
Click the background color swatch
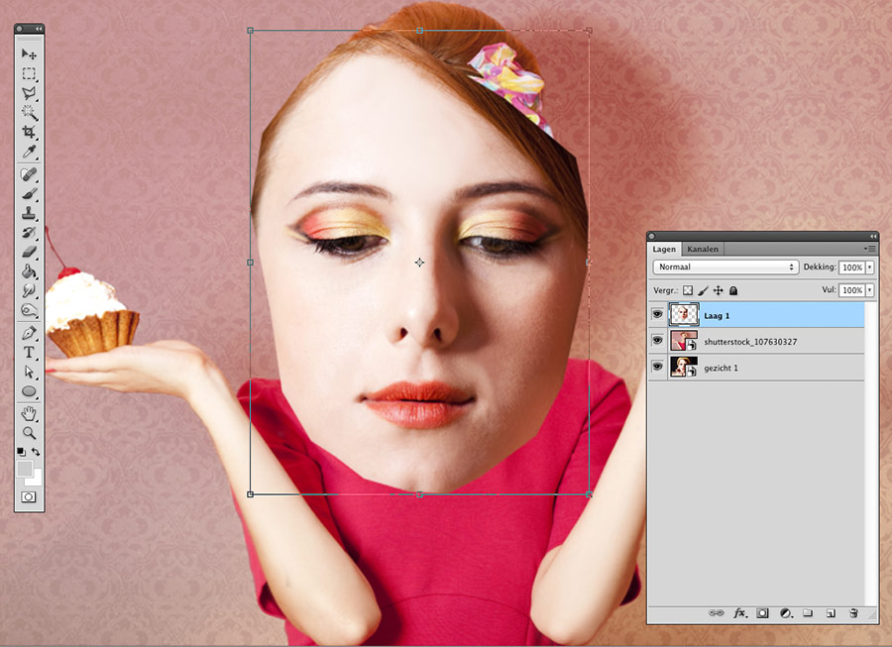point(37,479)
